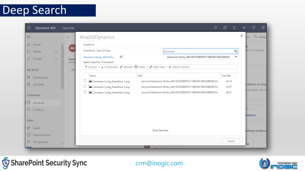The image size is (305, 171).
Task: Click the file name Connector Config_SharePoint 3.png
Action: point(111,93)
